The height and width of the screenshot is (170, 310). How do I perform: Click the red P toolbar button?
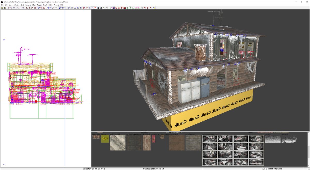[150, 8]
